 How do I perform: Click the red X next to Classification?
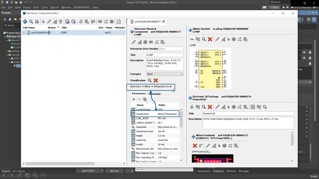click(x=156, y=80)
